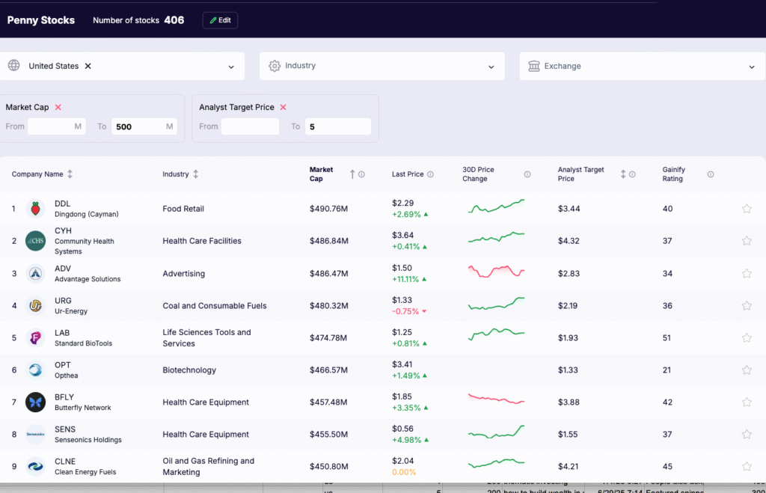
Task: Click Coal and Consumable Fuels cell
Action: [215, 306]
